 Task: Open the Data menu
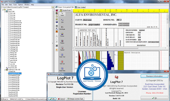pyautogui.click(x=10, y=5)
